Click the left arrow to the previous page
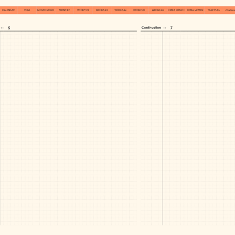Image resolution: width=235 pixels, height=235 pixels. tap(2, 28)
